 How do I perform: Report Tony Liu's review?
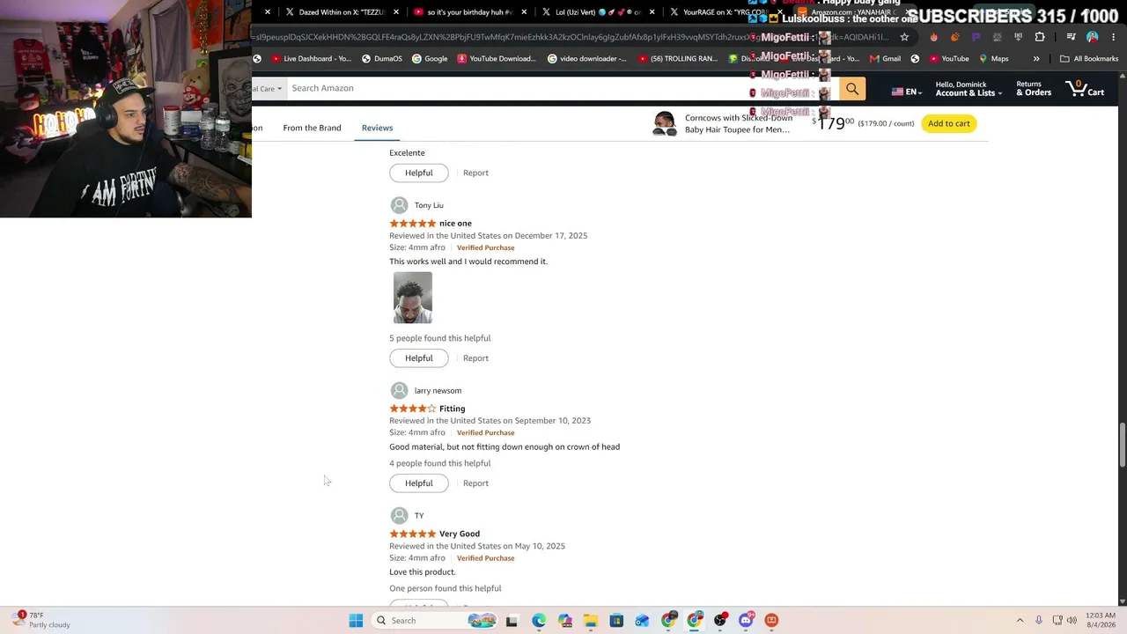(x=475, y=358)
